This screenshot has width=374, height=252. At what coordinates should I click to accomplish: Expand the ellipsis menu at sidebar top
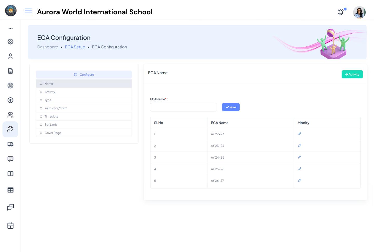[x=10, y=28]
